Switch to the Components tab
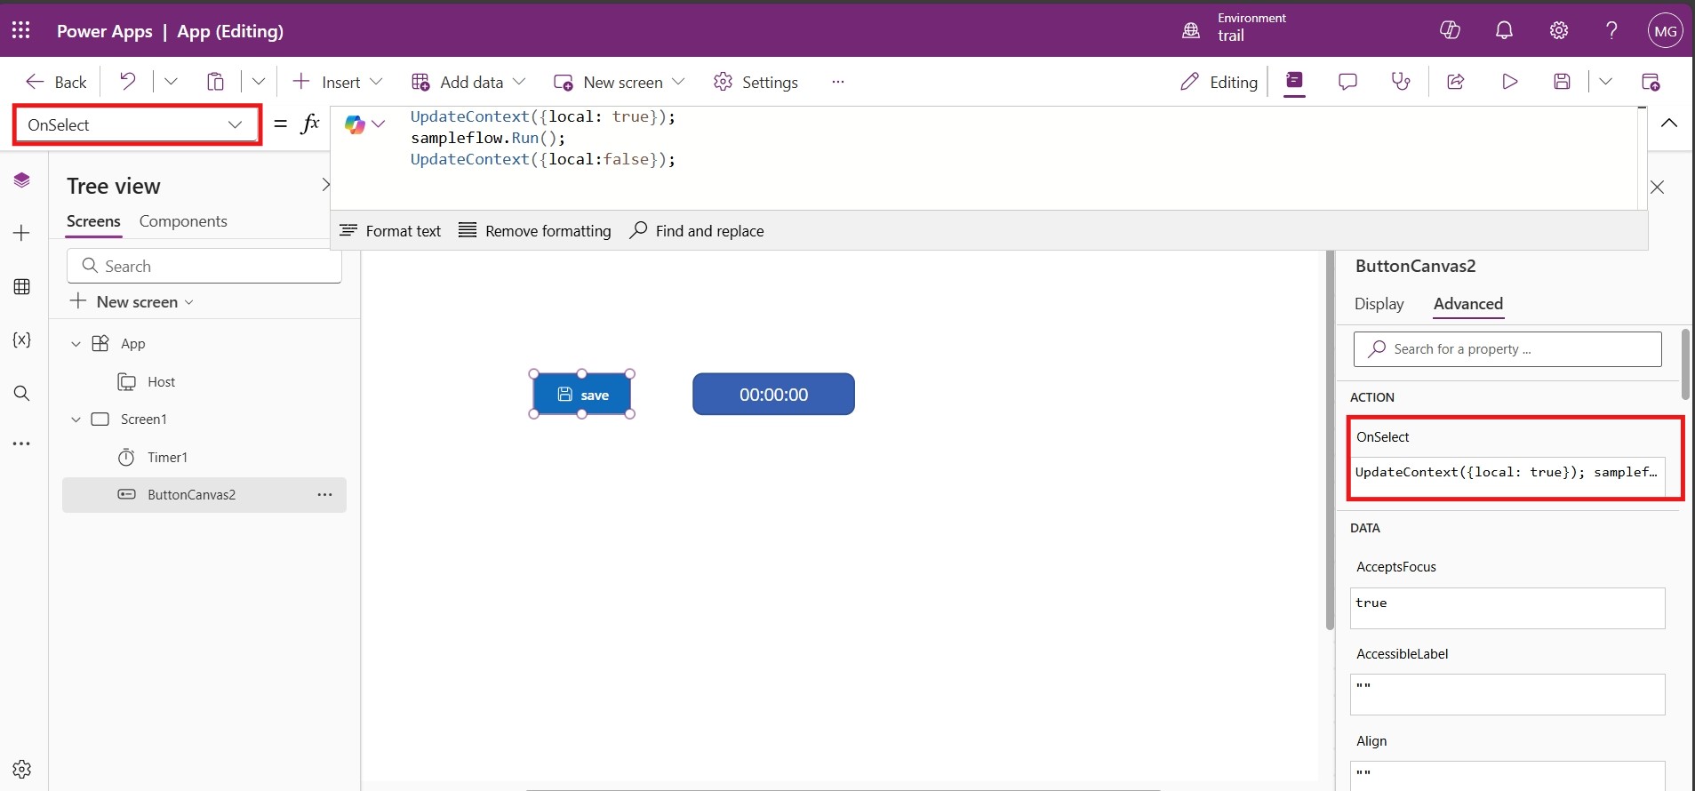 coord(183,221)
